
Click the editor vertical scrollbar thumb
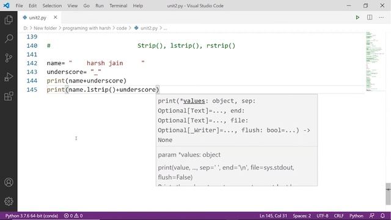point(388,194)
